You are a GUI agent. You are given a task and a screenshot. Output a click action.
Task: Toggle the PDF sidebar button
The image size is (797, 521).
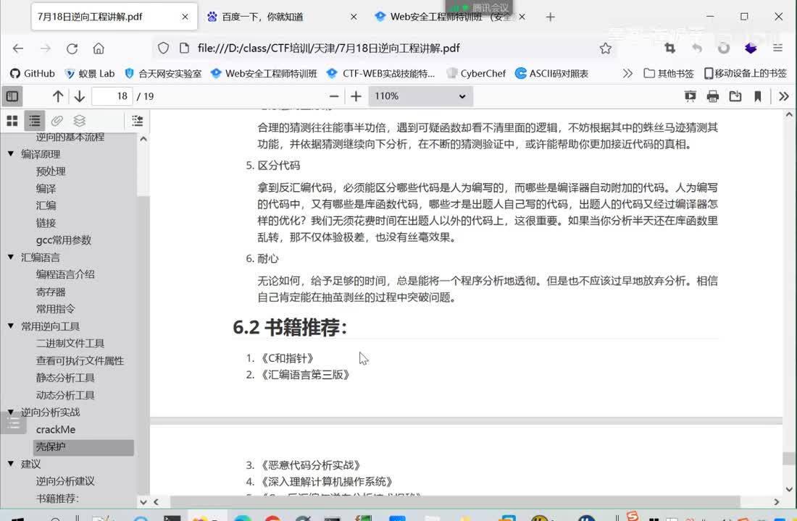(12, 96)
